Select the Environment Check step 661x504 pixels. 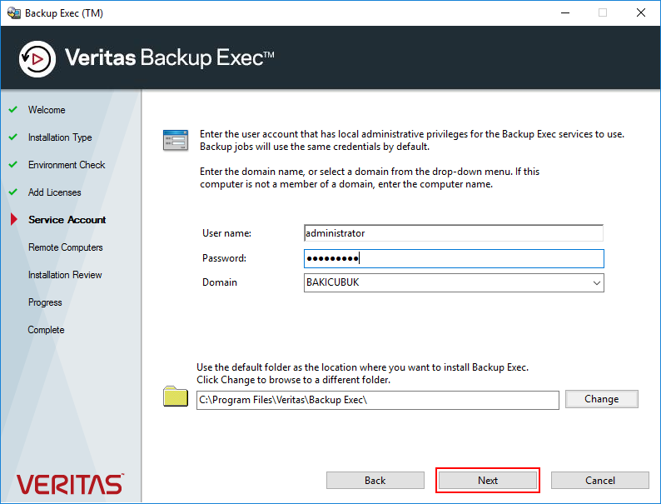point(67,165)
